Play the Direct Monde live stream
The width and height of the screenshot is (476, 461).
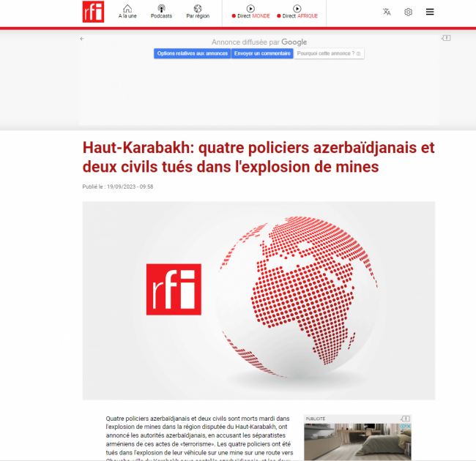[250, 12]
